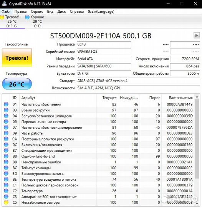Open the Сервис menu

37,12
